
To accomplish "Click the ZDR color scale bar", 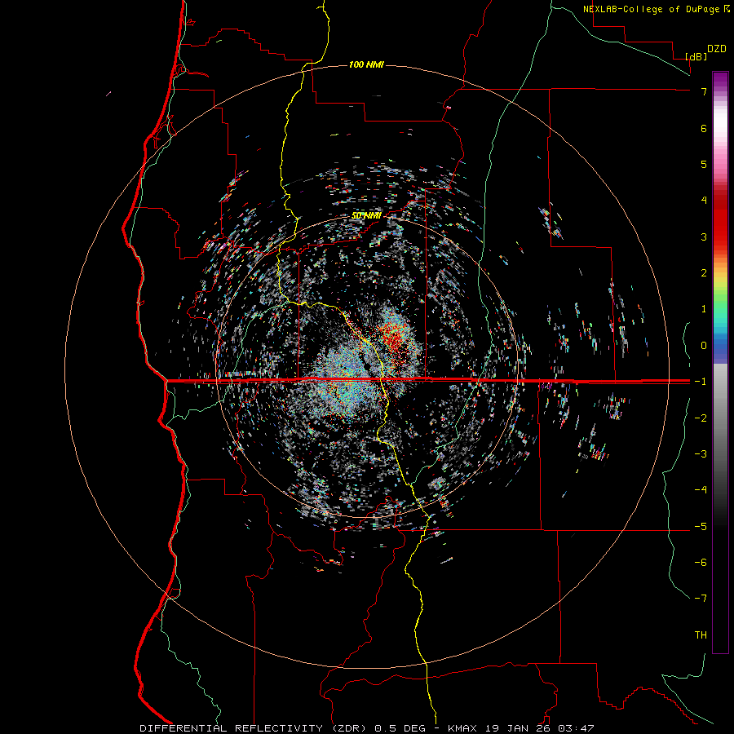I will coord(720,362).
